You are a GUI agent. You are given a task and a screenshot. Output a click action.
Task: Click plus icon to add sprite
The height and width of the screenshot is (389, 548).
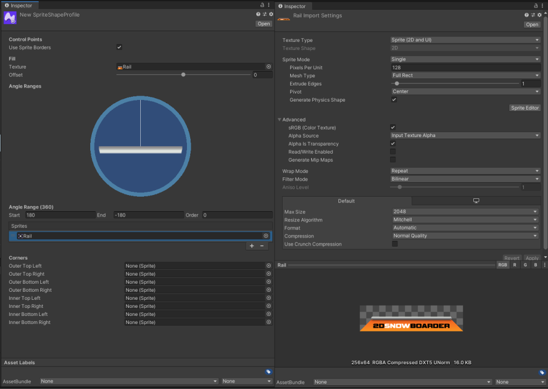pyautogui.click(x=252, y=246)
